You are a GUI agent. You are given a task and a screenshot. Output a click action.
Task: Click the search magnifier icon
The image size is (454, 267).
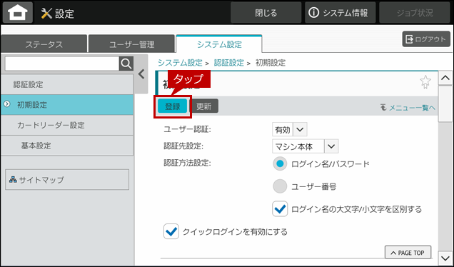pos(126,64)
